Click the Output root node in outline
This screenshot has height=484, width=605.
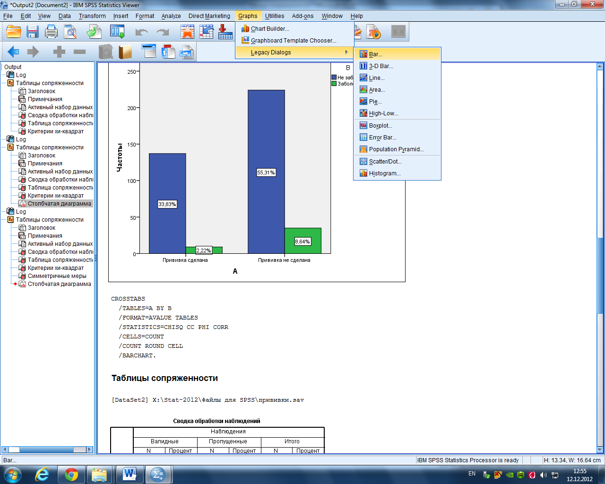[13, 67]
